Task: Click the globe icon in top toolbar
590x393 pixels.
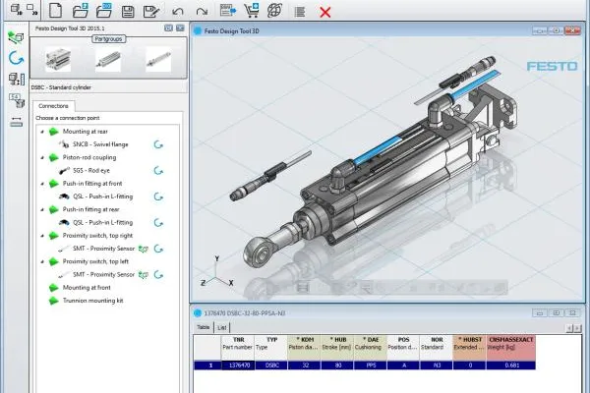Action: coord(274,10)
